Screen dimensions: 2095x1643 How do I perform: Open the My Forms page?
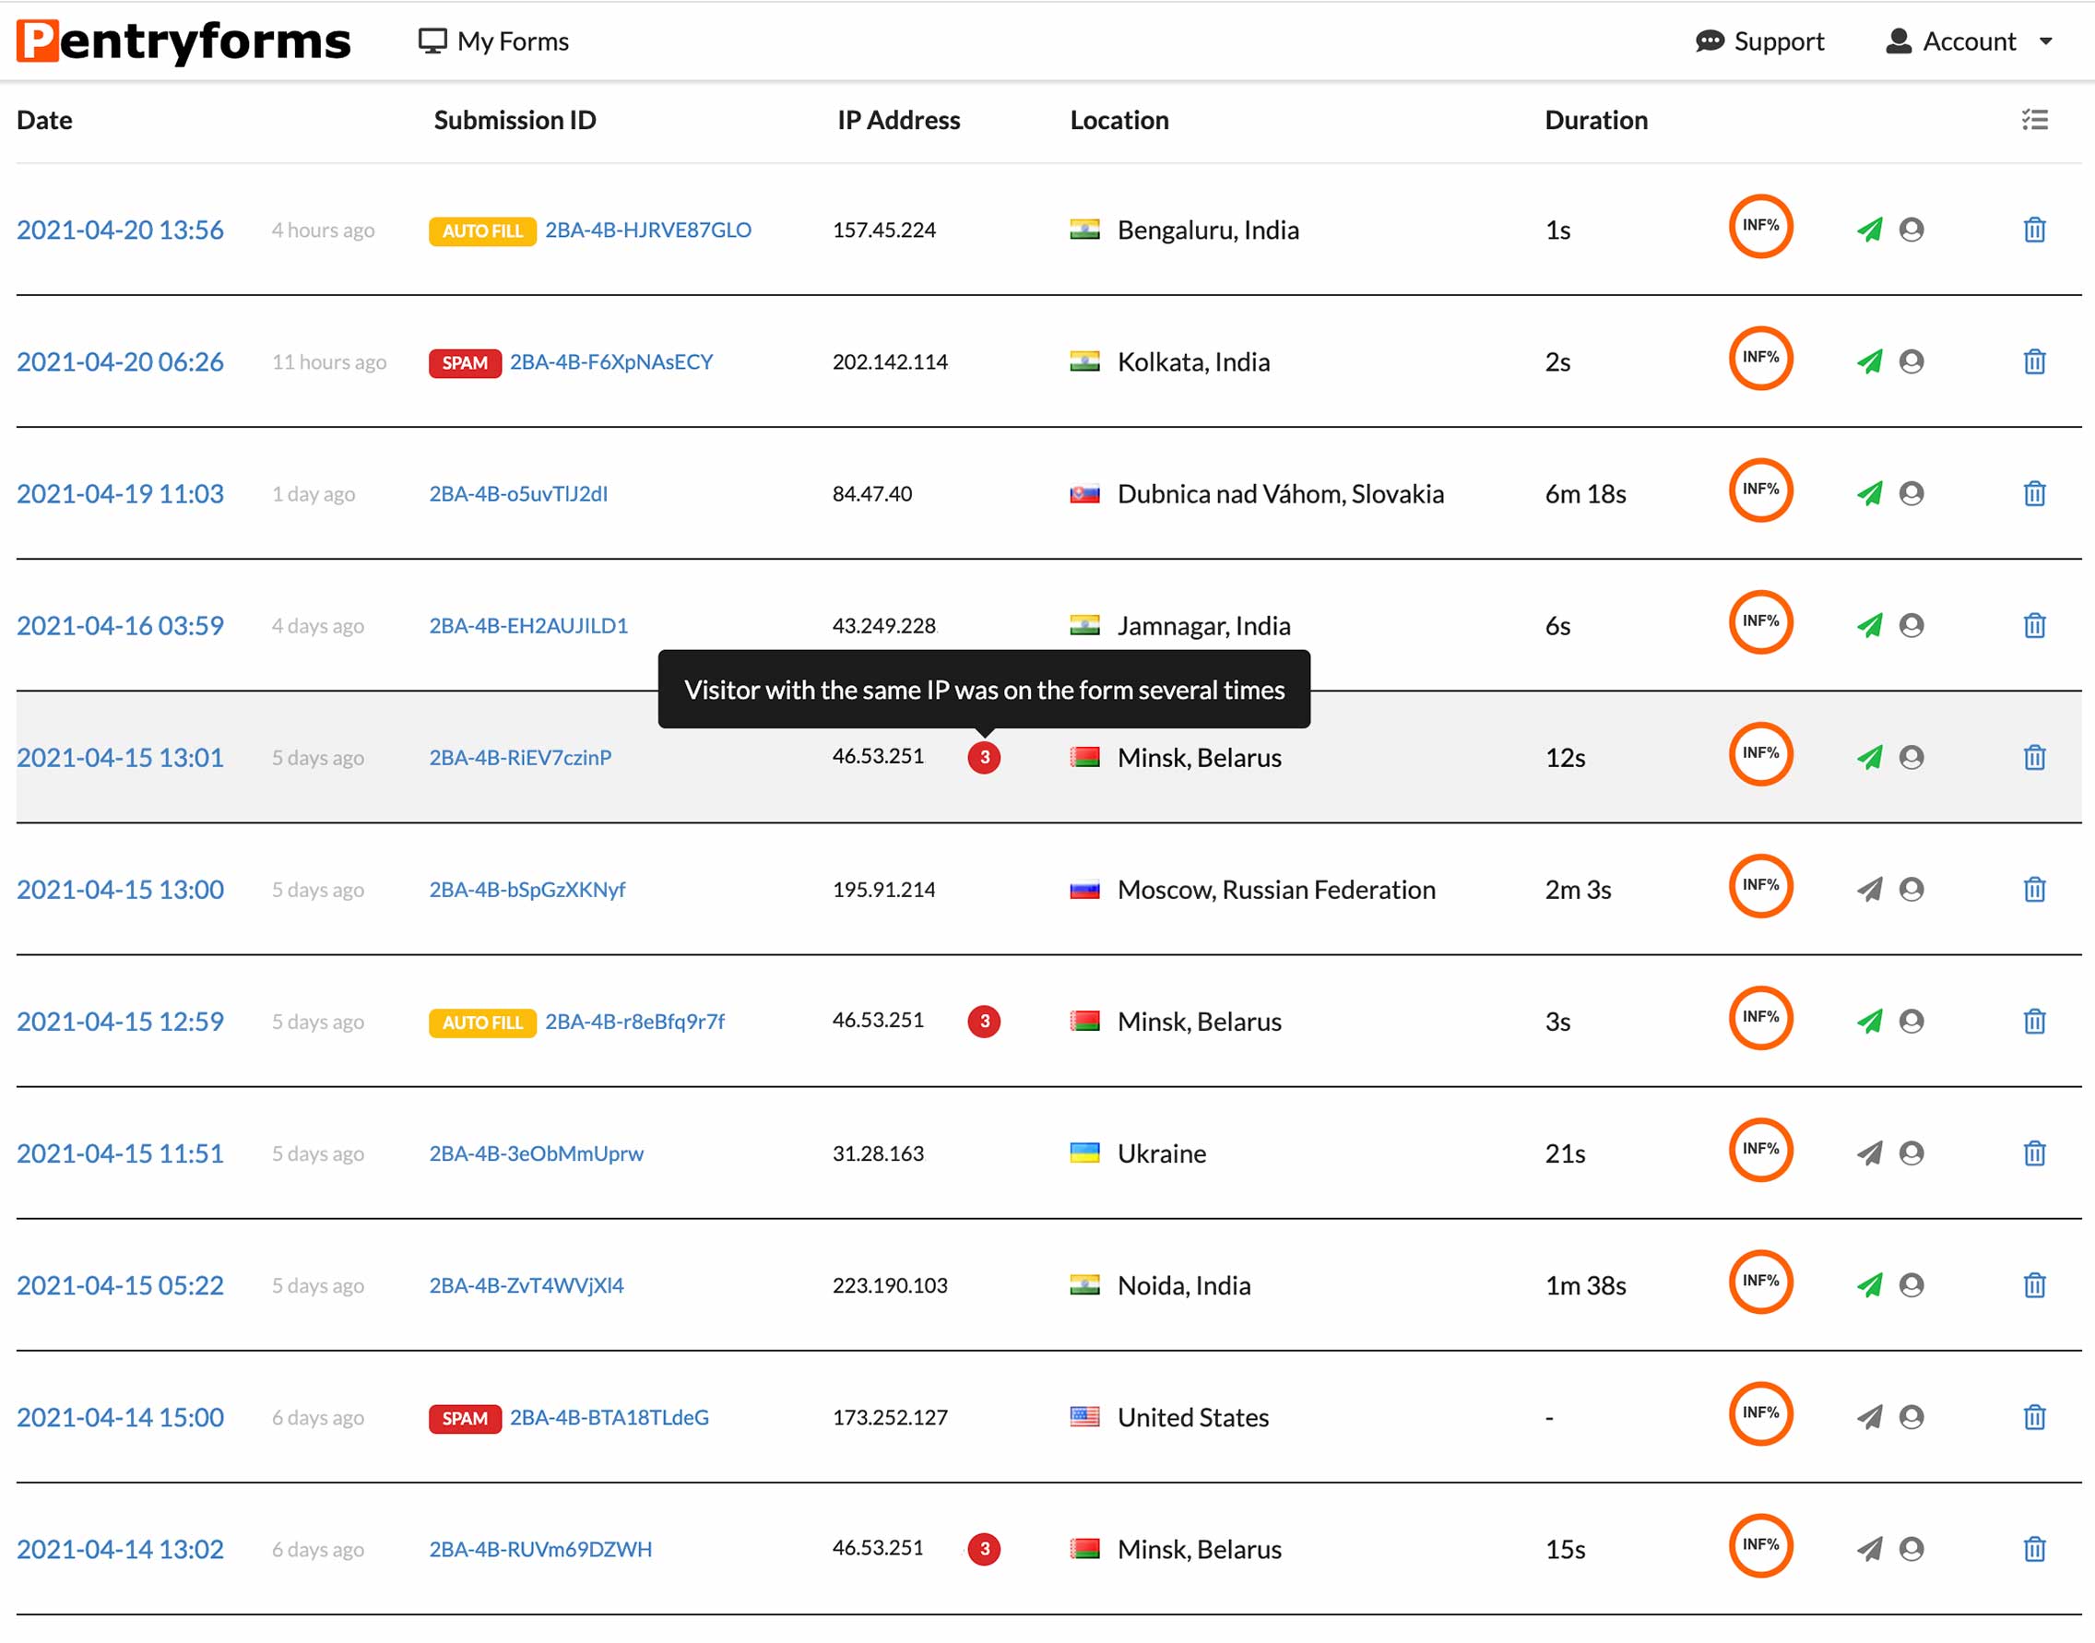tap(494, 41)
